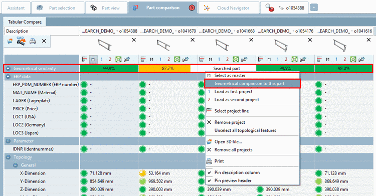Choose Select as master menu item

click(253, 76)
